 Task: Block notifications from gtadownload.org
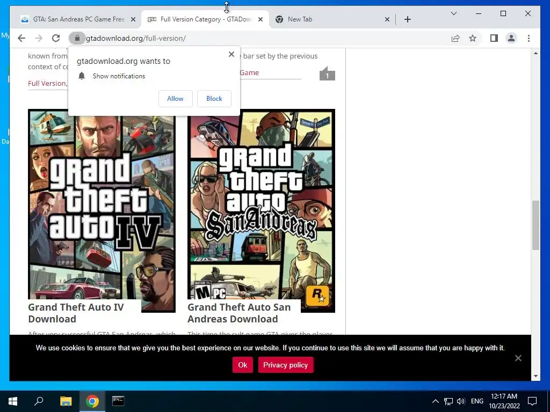click(x=214, y=99)
